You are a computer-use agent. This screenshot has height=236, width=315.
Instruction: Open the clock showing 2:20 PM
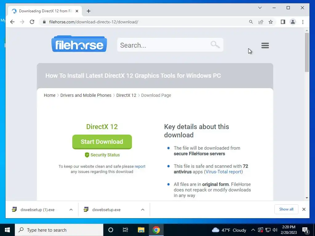coord(289,230)
